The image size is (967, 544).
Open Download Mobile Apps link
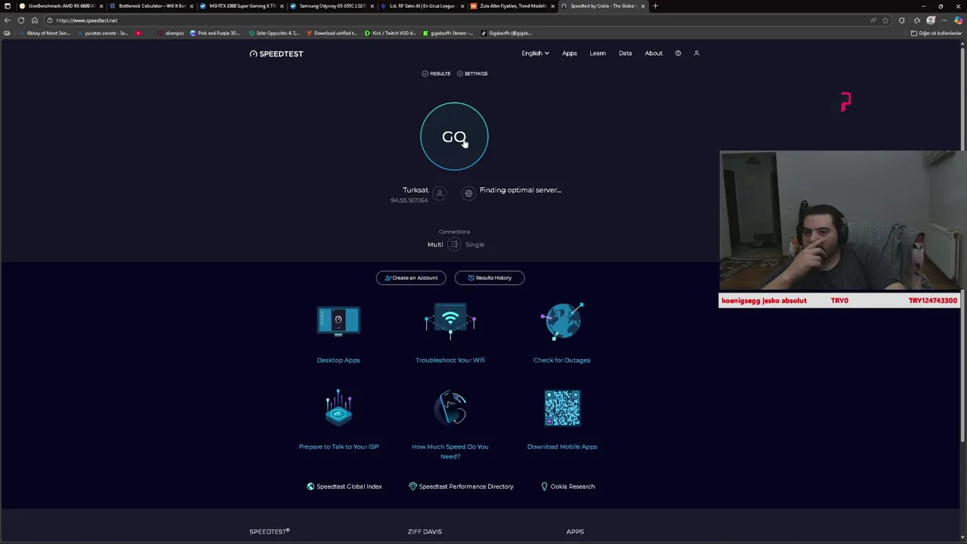562,447
